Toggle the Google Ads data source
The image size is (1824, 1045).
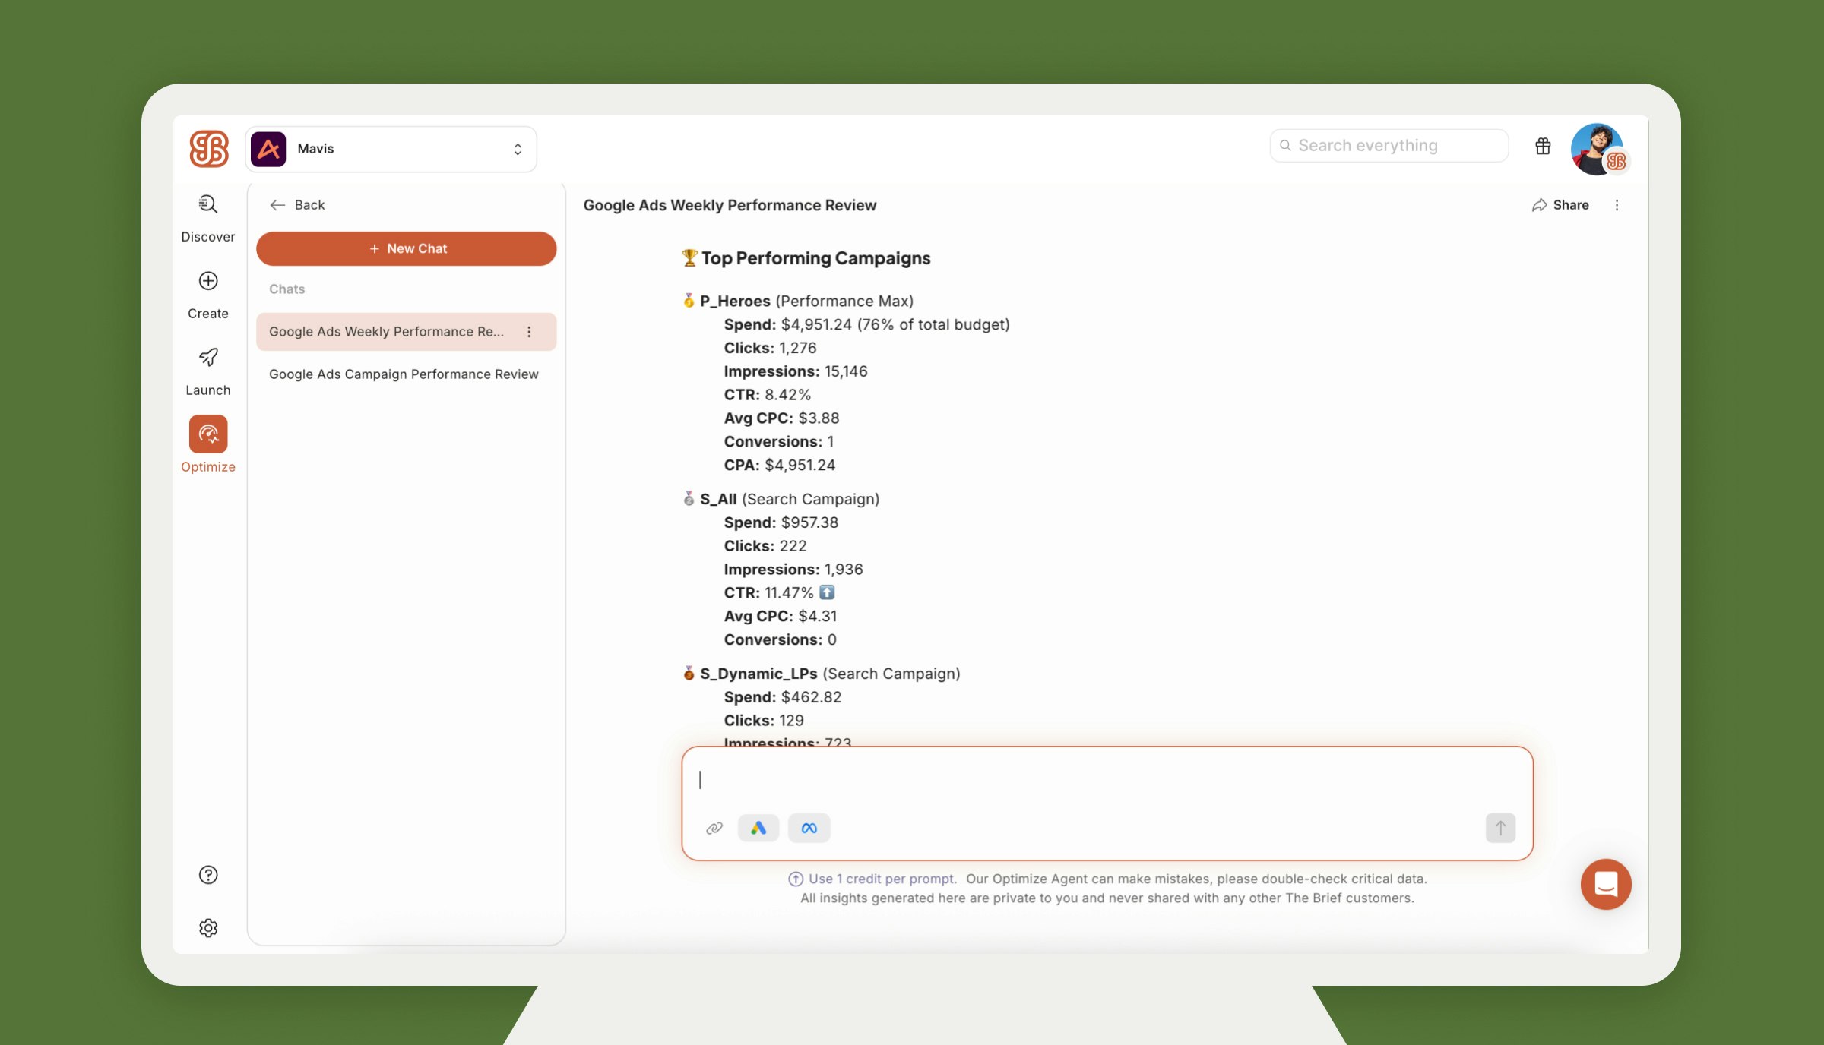click(758, 828)
